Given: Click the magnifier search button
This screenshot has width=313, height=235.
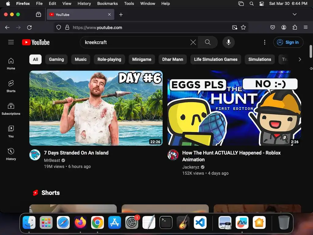Looking at the screenshot, I should 208,42.
